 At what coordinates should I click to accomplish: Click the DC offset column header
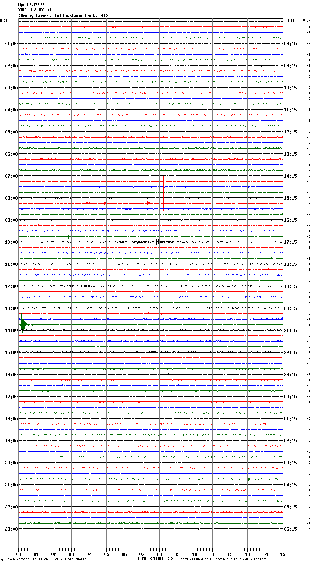(x=305, y=20)
